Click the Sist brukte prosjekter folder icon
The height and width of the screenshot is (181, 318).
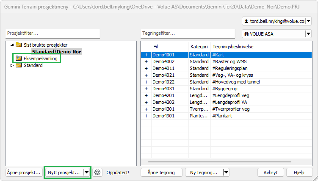(19, 45)
